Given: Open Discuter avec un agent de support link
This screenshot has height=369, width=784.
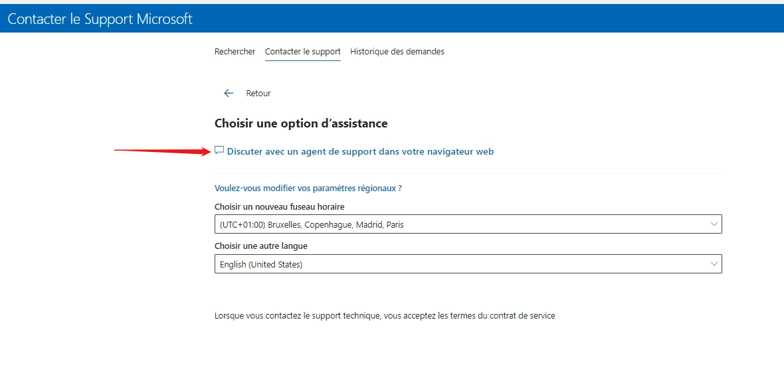Looking at the screenshot, I should point(361,151).
